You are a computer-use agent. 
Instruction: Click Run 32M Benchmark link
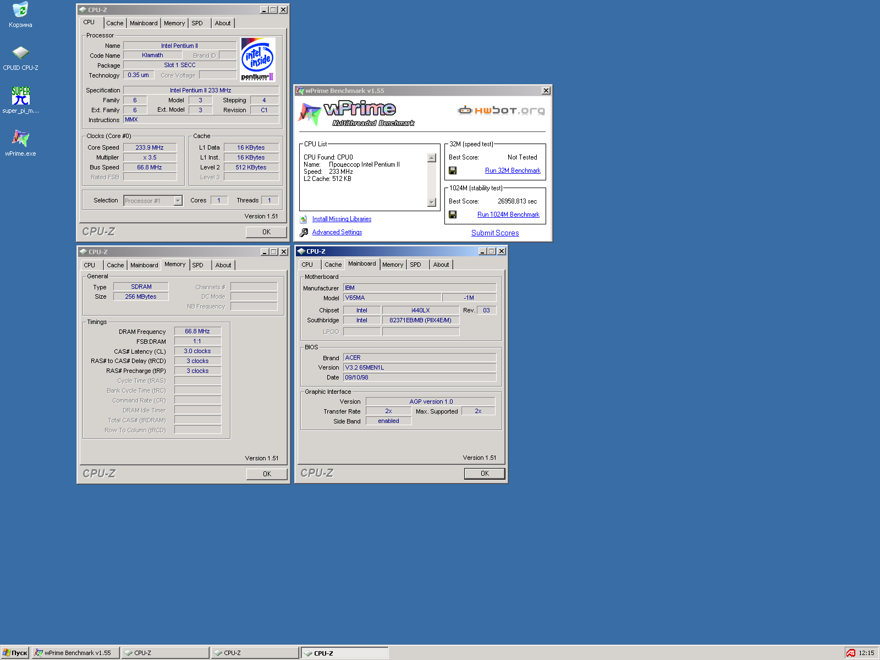pyautogui.click(x=513, y=170)
